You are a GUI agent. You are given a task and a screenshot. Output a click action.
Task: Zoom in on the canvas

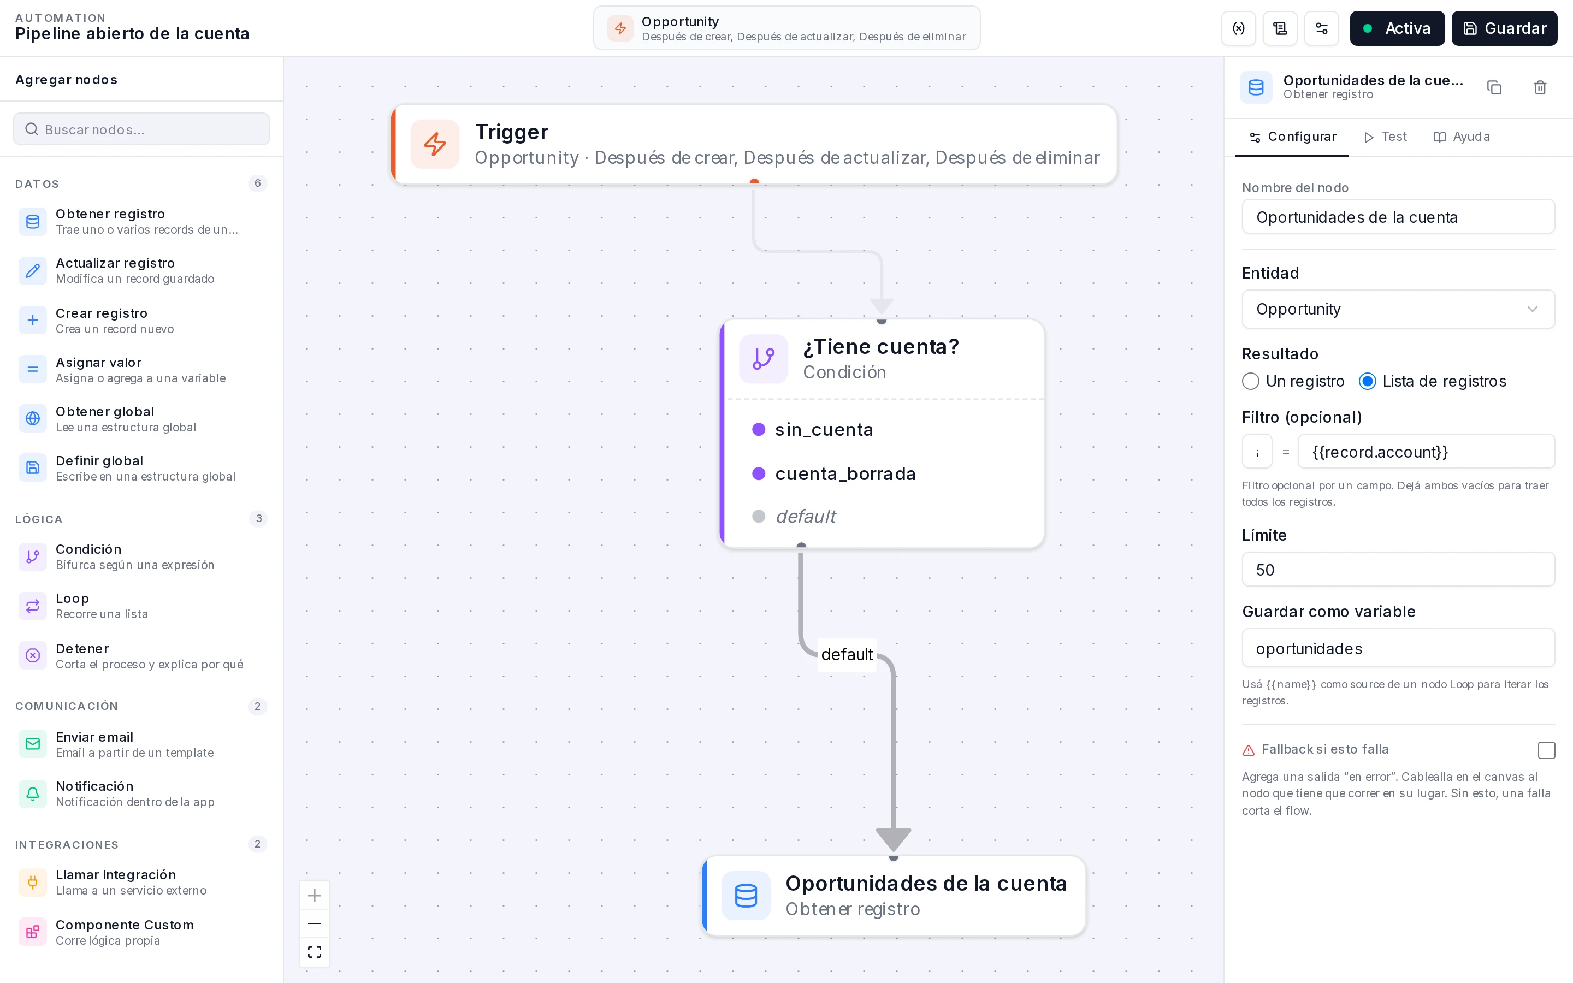tap(315, 895)
